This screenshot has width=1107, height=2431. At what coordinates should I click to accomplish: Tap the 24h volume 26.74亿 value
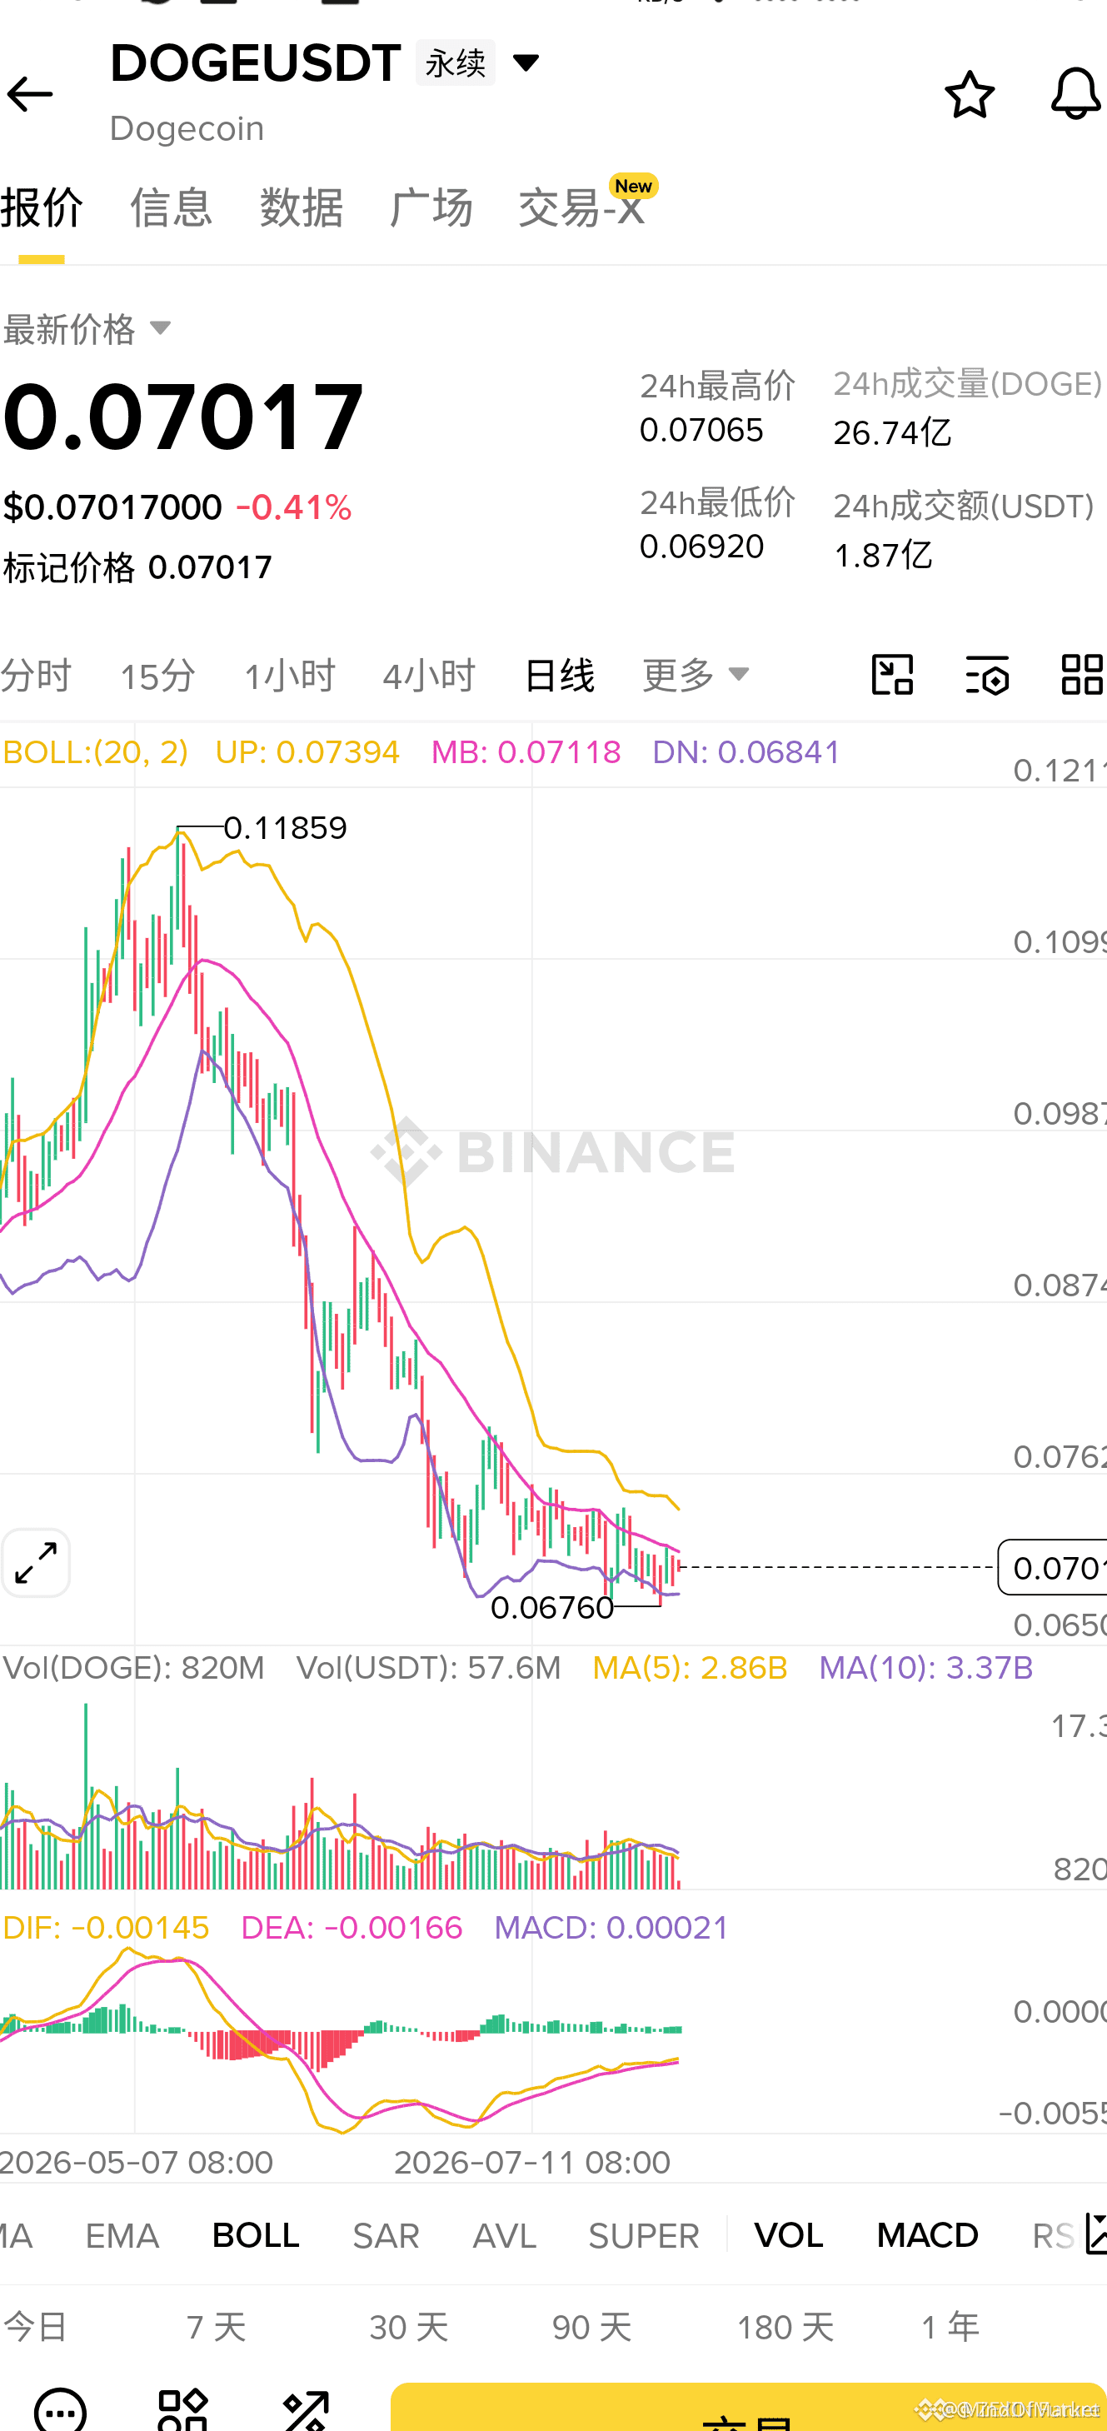point(892,433)
